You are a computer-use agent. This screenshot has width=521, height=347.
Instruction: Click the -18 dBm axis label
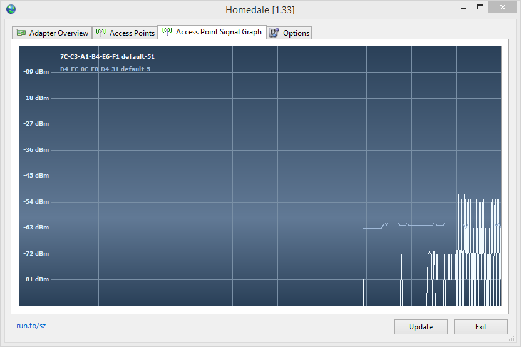point(36,98)
